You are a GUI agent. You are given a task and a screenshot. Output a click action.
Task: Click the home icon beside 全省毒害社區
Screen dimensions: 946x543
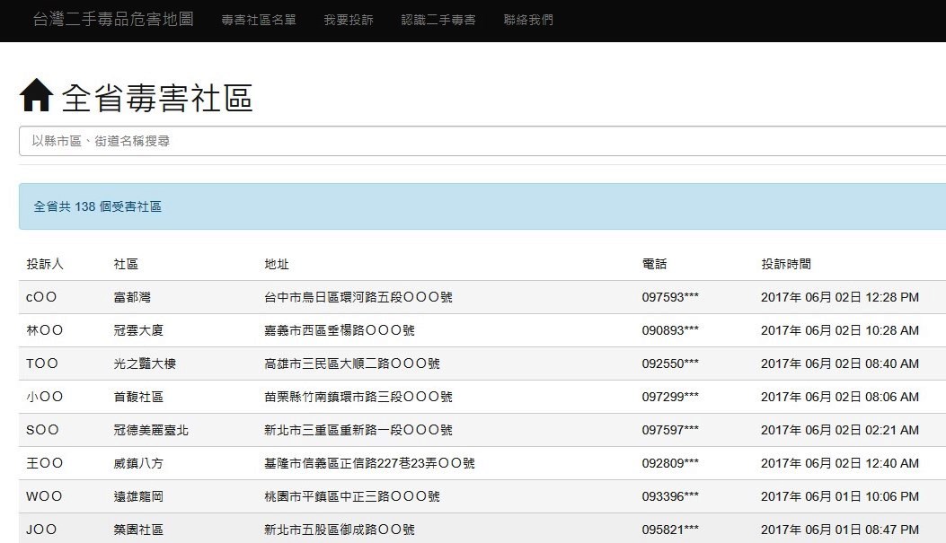[36, 95]
